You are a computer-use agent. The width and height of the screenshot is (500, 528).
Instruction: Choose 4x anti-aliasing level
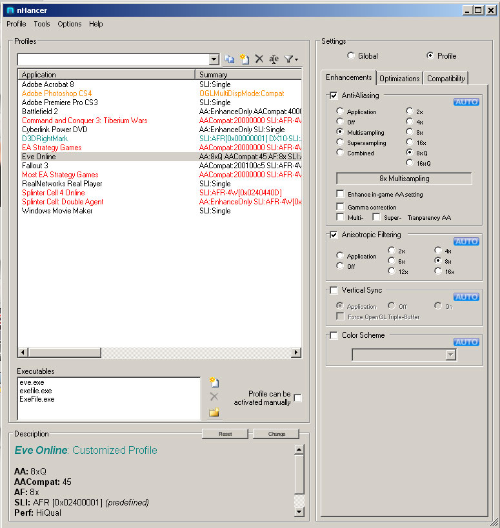[410, 122]
